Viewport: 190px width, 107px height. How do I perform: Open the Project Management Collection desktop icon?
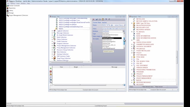(17, 15)
